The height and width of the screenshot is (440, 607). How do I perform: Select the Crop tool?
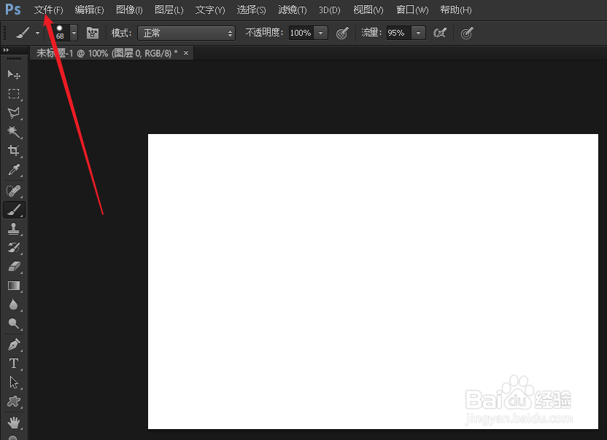(14, 150)
